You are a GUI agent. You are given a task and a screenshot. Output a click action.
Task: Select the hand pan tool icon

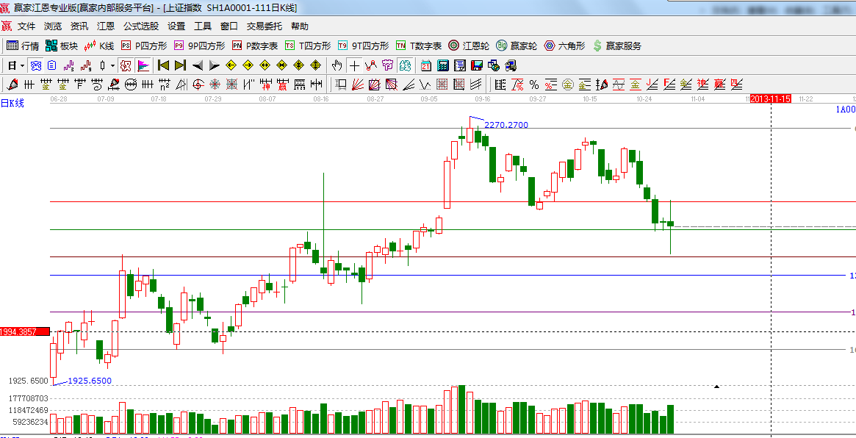(x=337, y=65)
